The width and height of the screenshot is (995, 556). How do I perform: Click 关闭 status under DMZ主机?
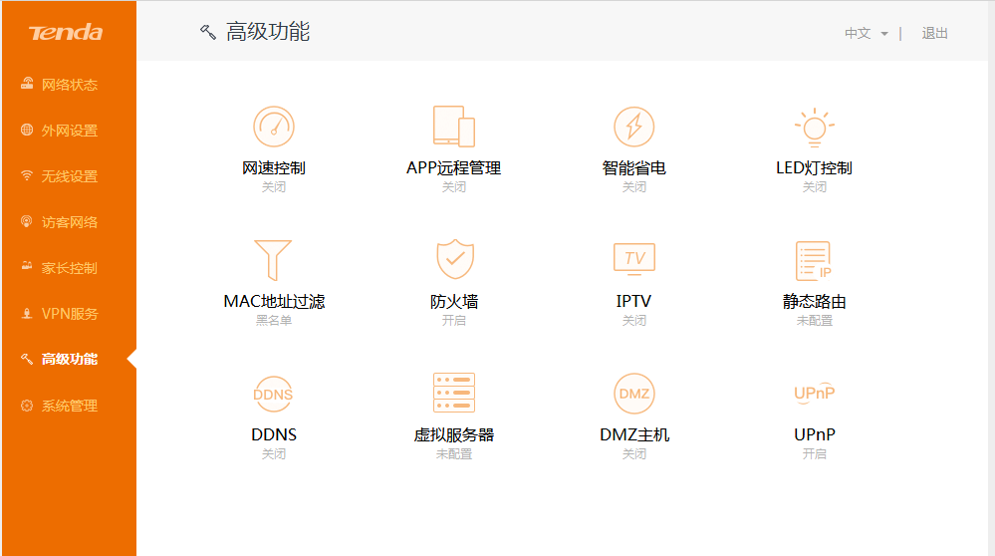coord(633,453)
